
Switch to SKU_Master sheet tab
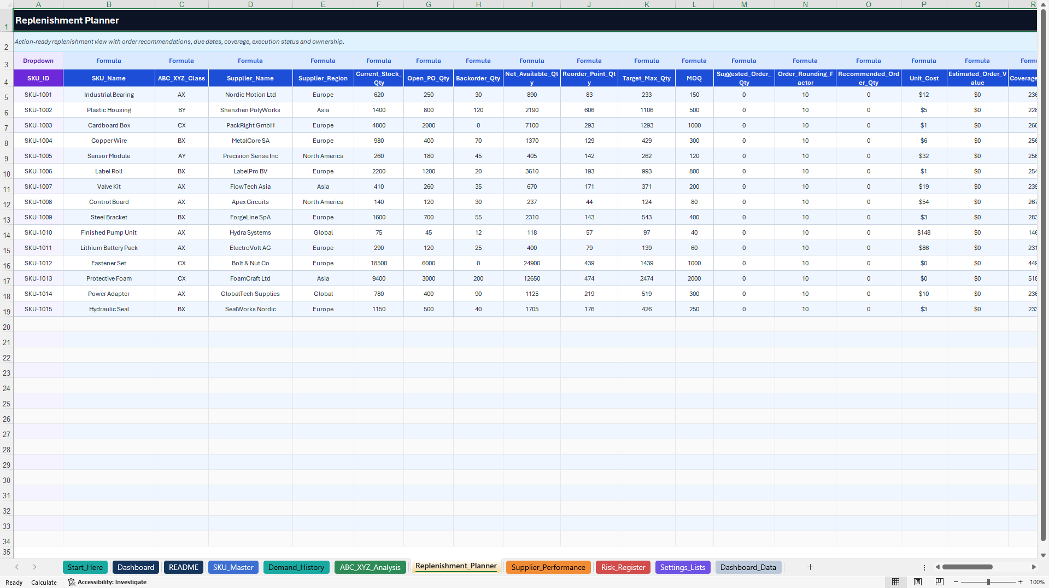(233, 567)
